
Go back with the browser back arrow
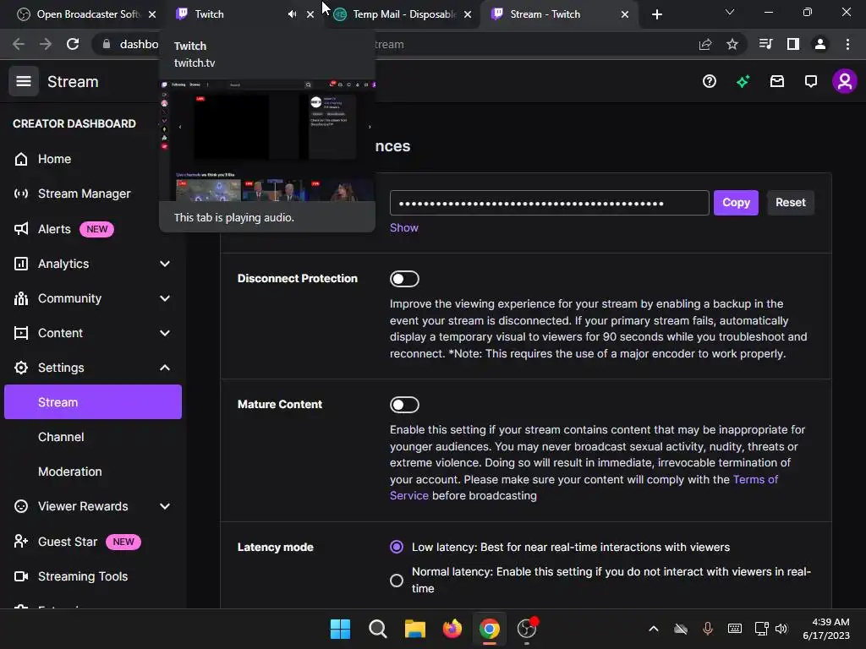(x=19, y=44)
